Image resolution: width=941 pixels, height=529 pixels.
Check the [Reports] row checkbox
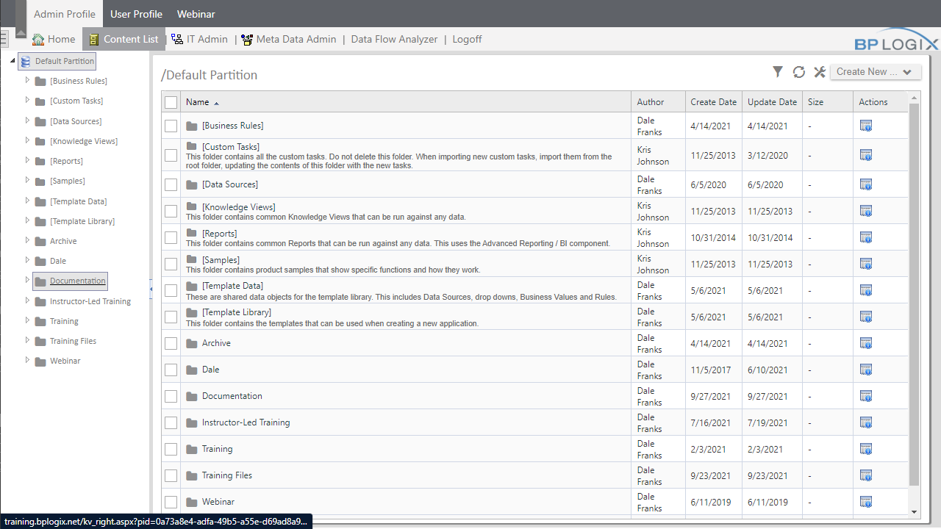(171, 237)
